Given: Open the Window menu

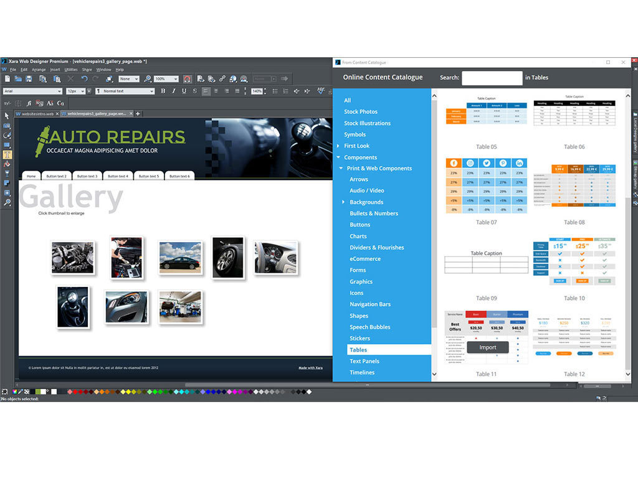Looking at the screenshot, I should pyautogui.click(x=104, y=70).
